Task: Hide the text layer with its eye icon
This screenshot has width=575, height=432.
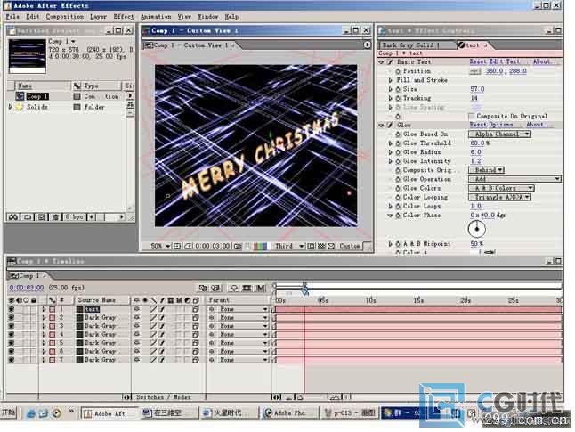Action: tap(12, 309)
